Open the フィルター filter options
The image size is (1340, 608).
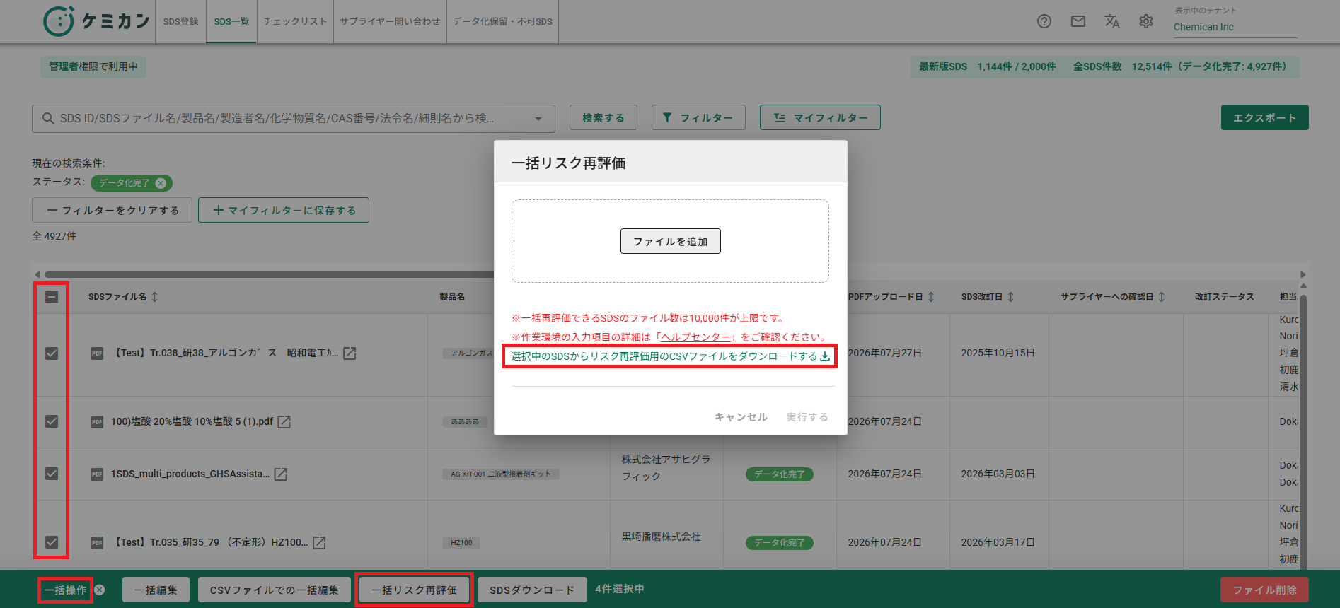[698, 117]
